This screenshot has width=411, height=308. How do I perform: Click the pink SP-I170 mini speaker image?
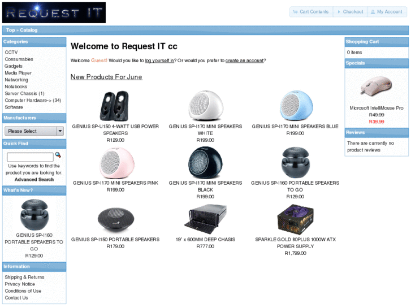pyautogui.click(x=117, y=163)
